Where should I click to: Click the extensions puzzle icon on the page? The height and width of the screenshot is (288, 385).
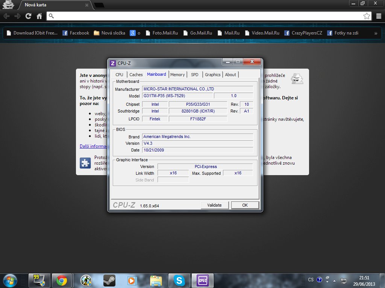[x=85, y=163]
